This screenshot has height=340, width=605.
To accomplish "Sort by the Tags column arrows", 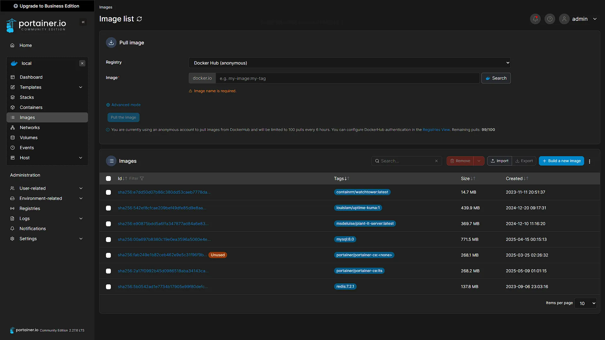I will coord(347,178).
